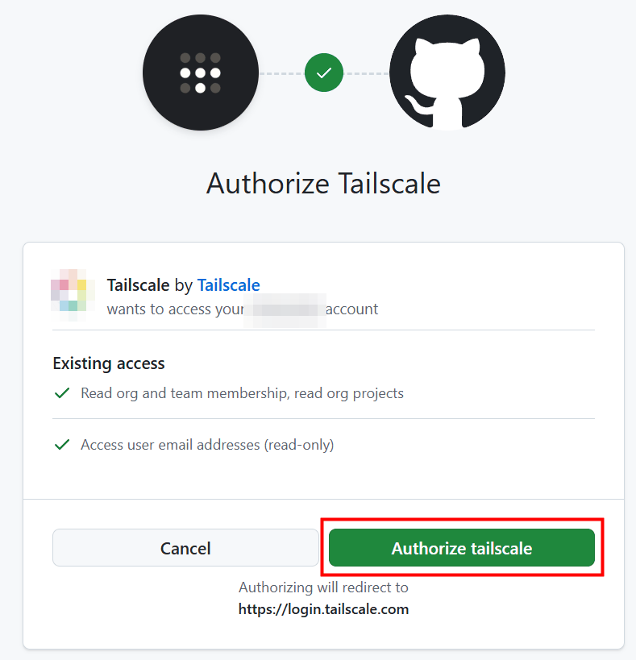This screenshot has height=660, width=636.
Task: Click checkmark beside org and team membership
Action: point(61,393)
